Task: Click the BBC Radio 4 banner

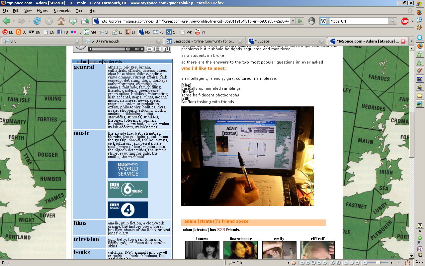Action: [128, 210]
